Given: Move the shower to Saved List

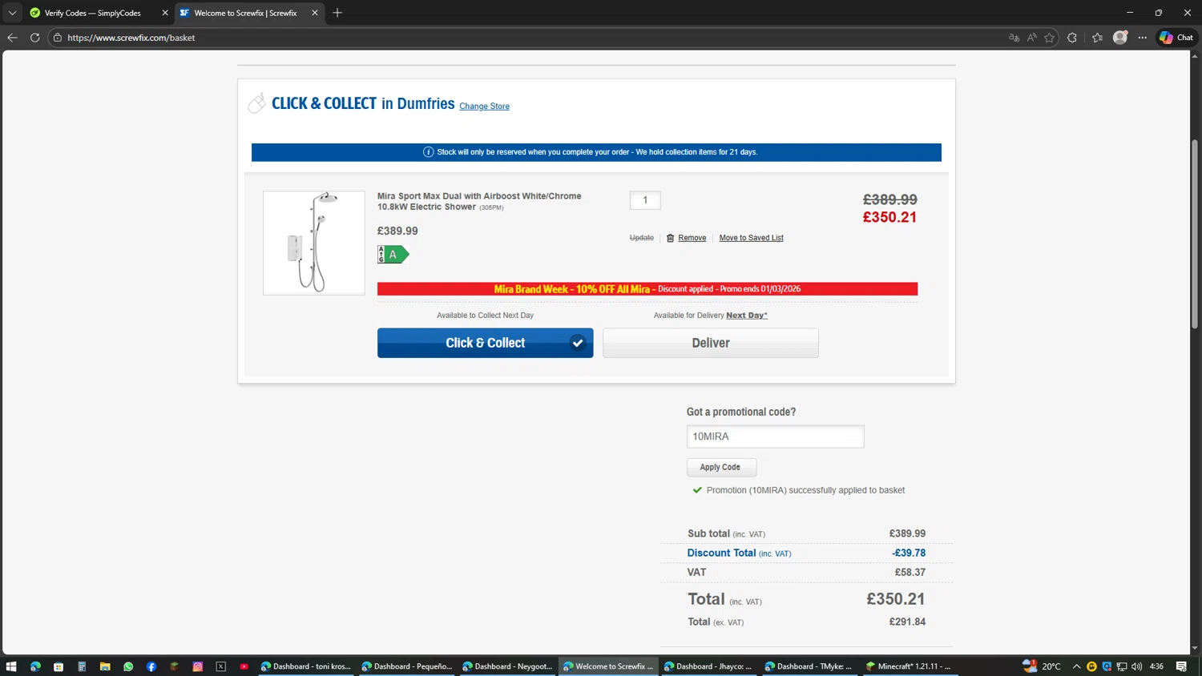Looking at the screenshot, I should click(751, 238).
